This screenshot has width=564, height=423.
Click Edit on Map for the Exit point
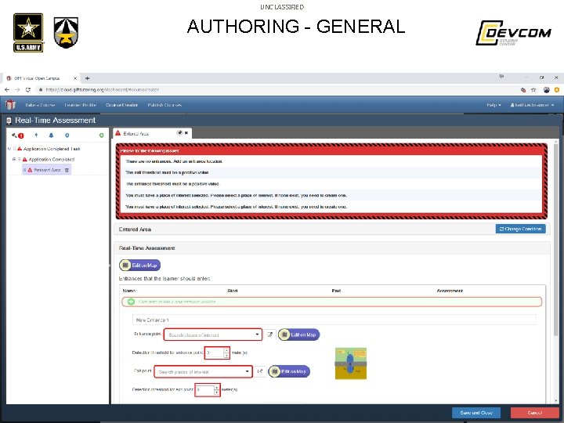click(x=289, y=371)
